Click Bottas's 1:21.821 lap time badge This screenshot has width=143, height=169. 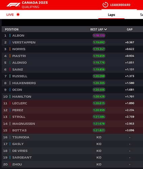pyautogui.click(x=99, y=130)
